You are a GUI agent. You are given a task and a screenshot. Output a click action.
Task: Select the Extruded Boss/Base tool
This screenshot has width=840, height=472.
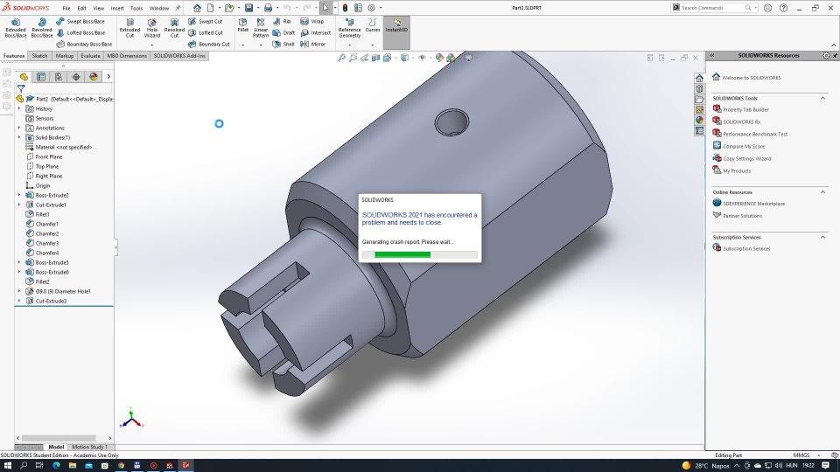click(16, 26)
